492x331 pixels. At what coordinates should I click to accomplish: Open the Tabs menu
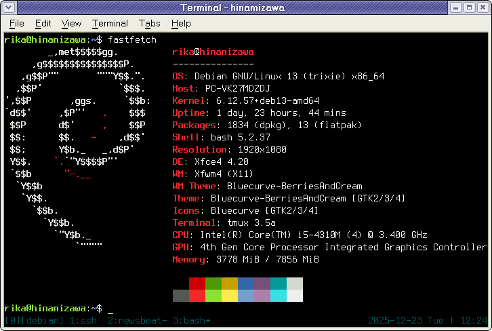[x=149, y=24]
